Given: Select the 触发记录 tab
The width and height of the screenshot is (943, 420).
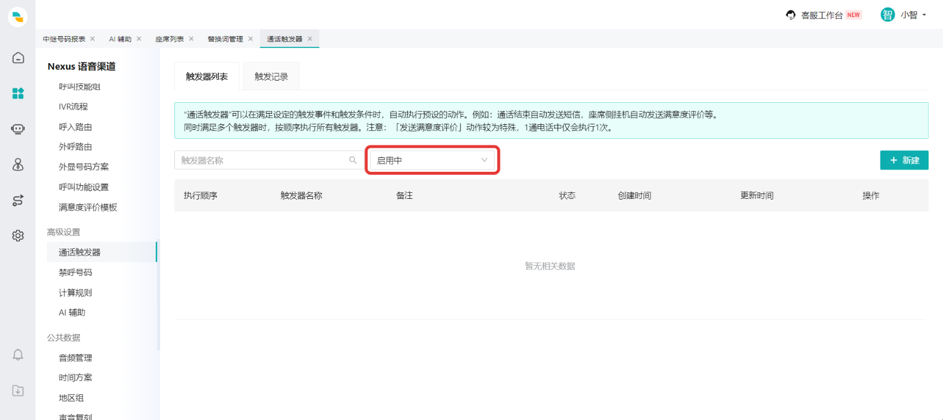Looking at the screenshot, I should 271,76.
